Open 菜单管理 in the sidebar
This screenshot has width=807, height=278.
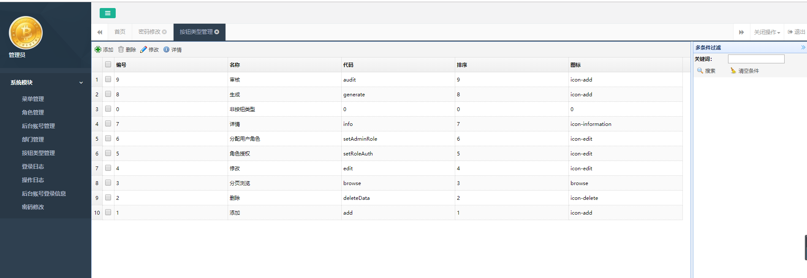pyautogui.click(x=33, y=99)
